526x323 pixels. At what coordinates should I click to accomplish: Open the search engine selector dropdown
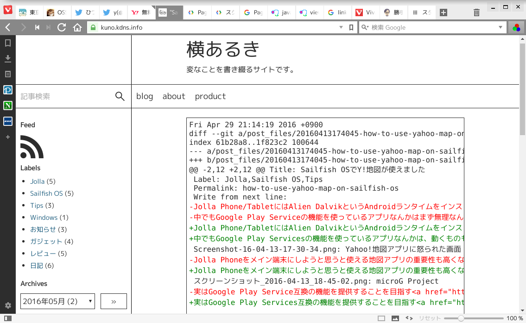tap(365, 27)
